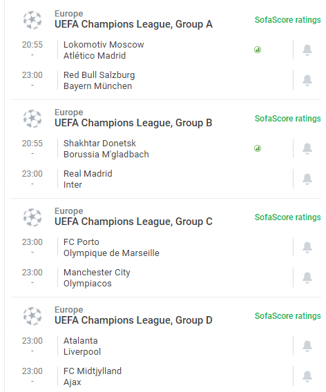Click bell icon for FC Porto match
Screen dimensions: 326x392
(x=307, y=248)
